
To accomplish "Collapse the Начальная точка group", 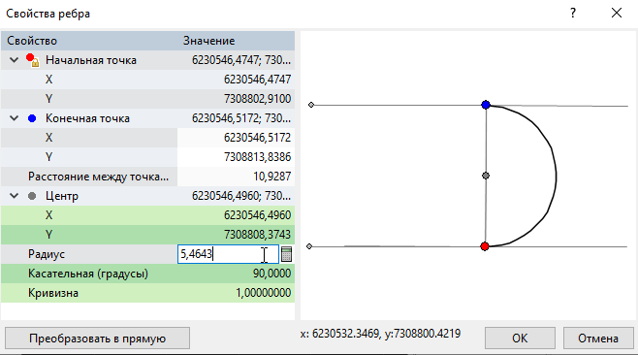I will point(15,60).
